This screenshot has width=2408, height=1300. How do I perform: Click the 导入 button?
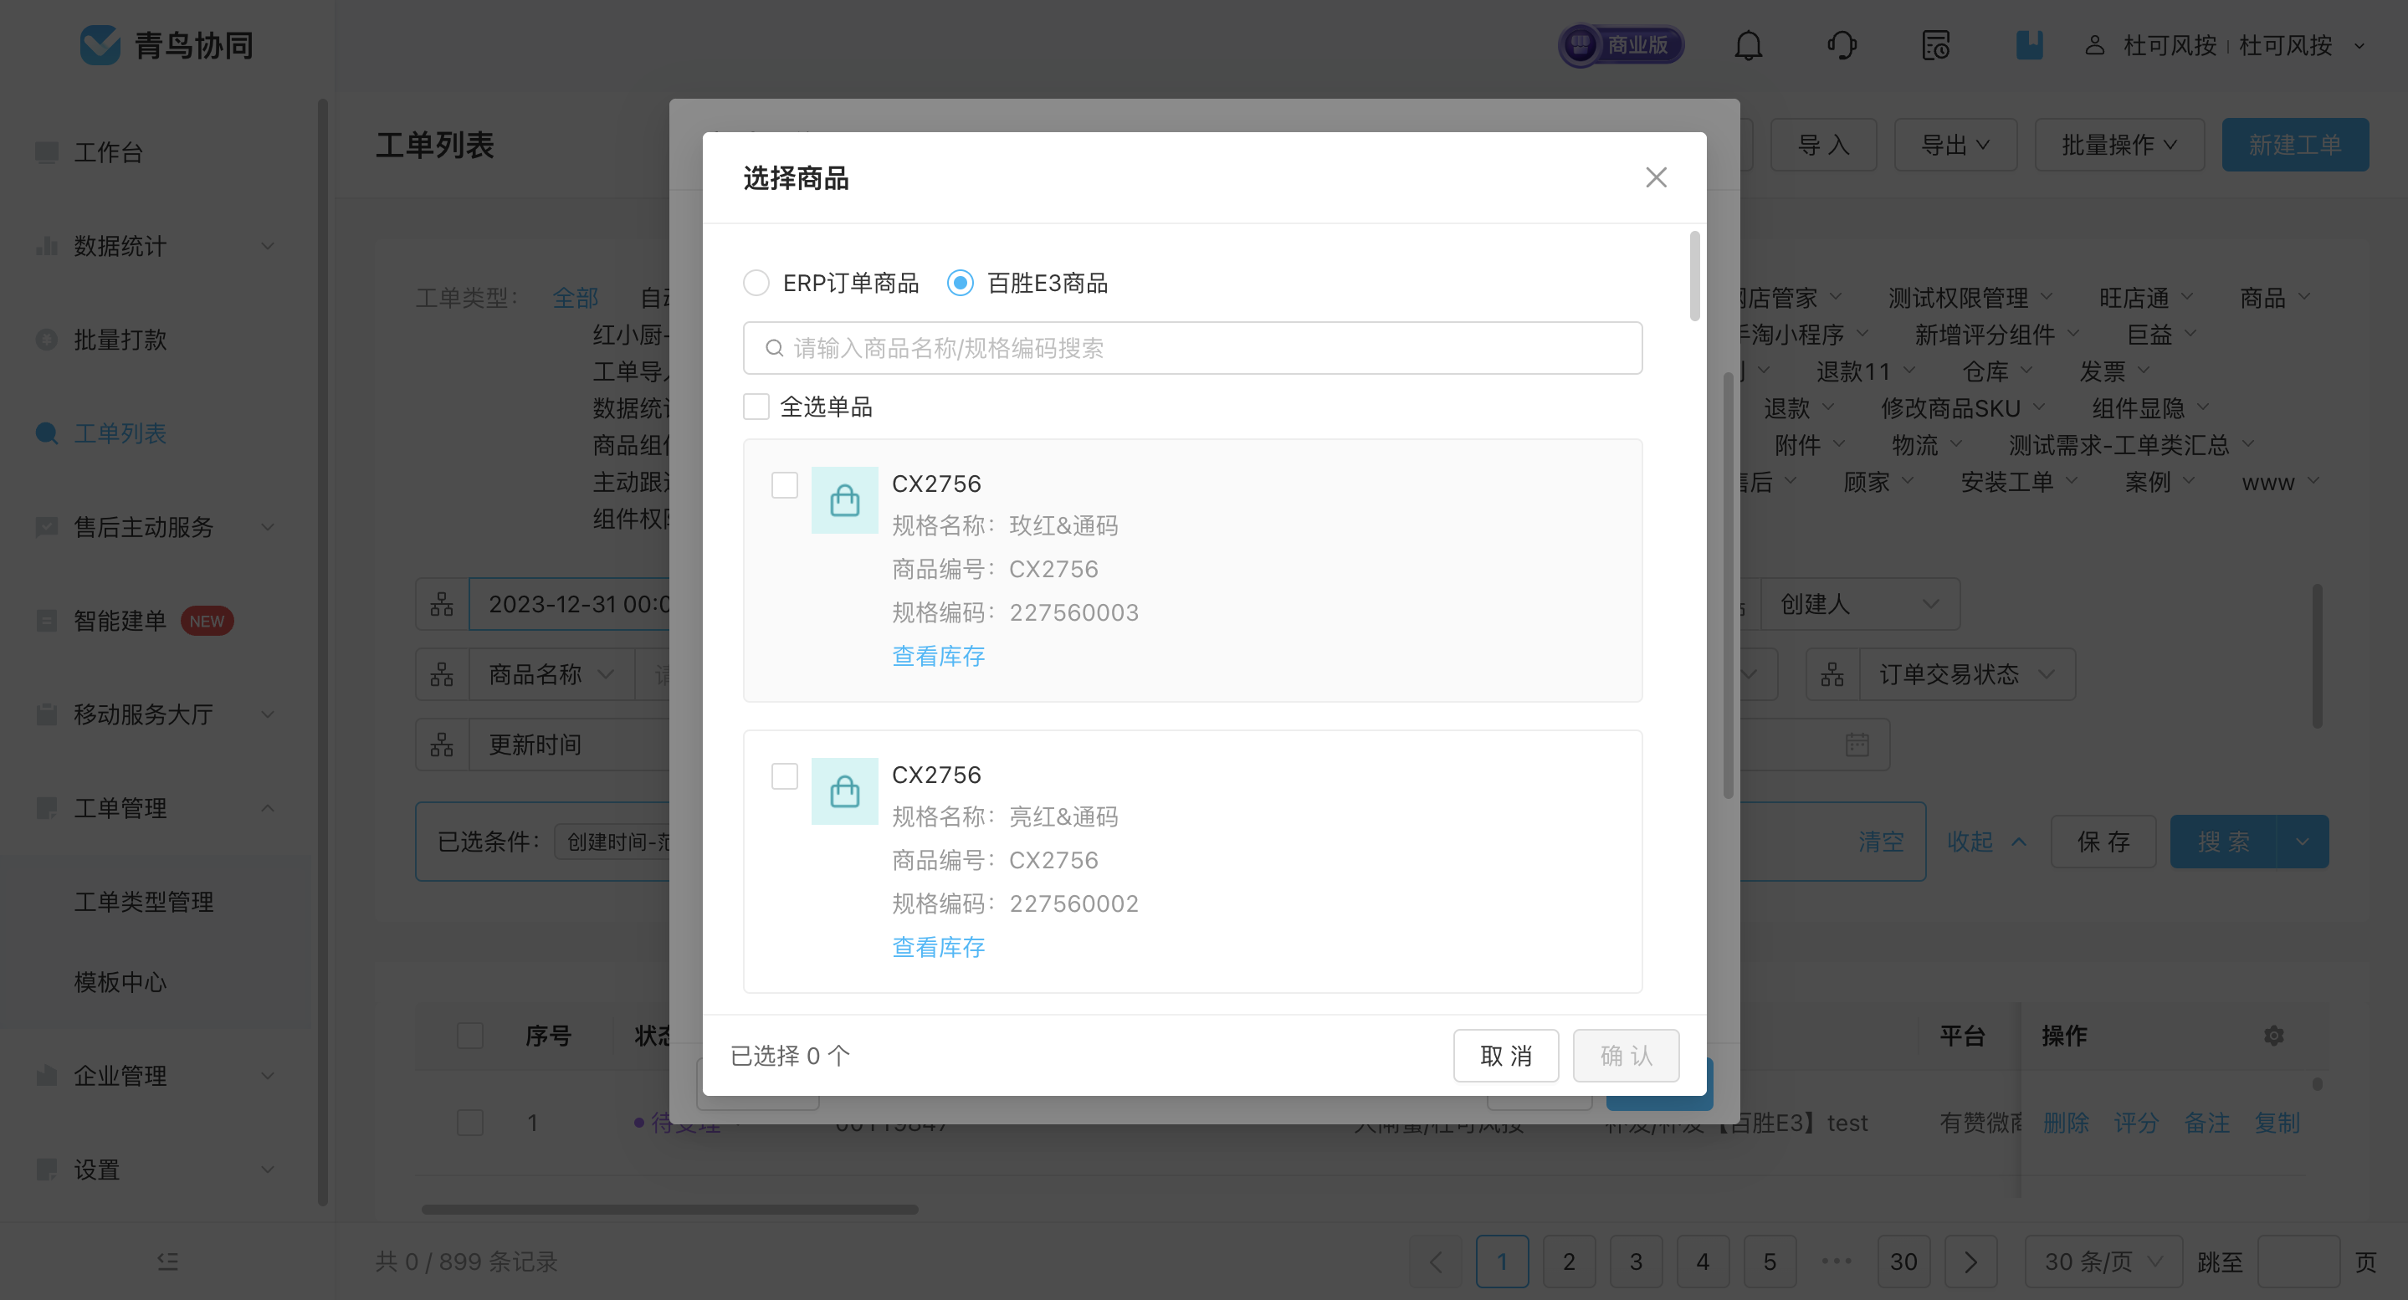coord(1823,145)
